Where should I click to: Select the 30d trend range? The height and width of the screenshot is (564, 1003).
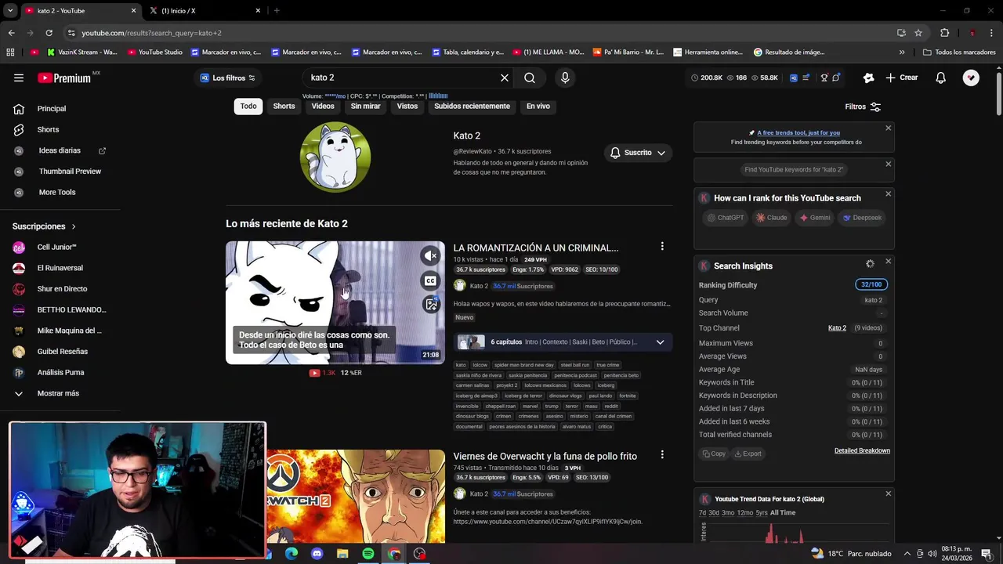click(715, 512)
